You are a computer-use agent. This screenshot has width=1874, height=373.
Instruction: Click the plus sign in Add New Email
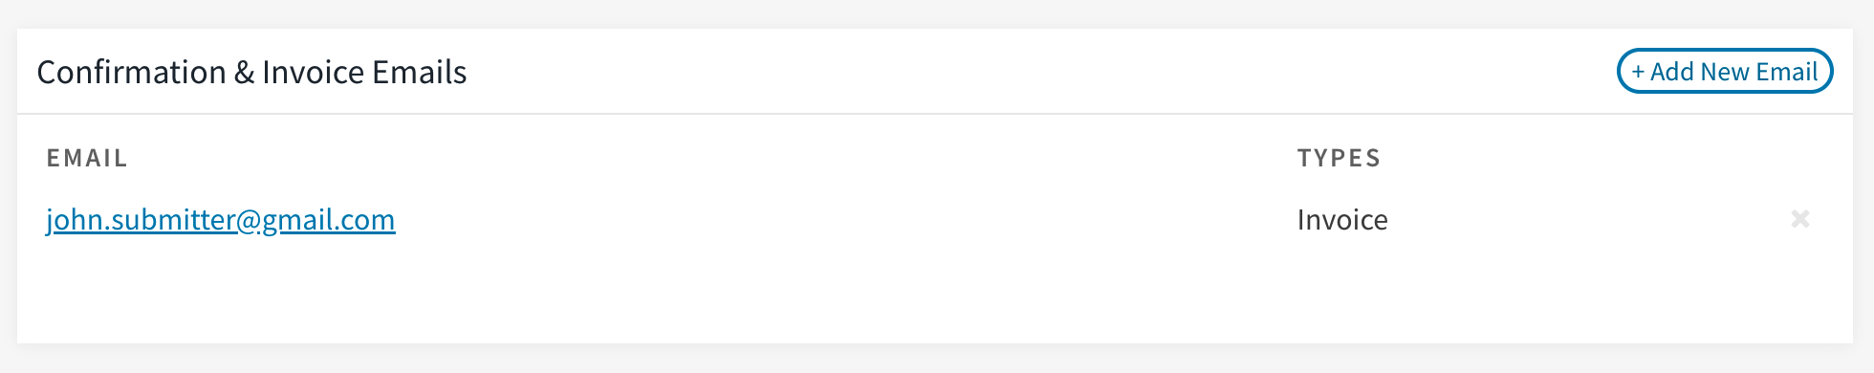(1638, 72)
